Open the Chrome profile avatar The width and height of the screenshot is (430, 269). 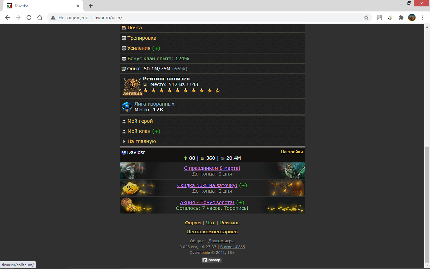pos(412,17)
